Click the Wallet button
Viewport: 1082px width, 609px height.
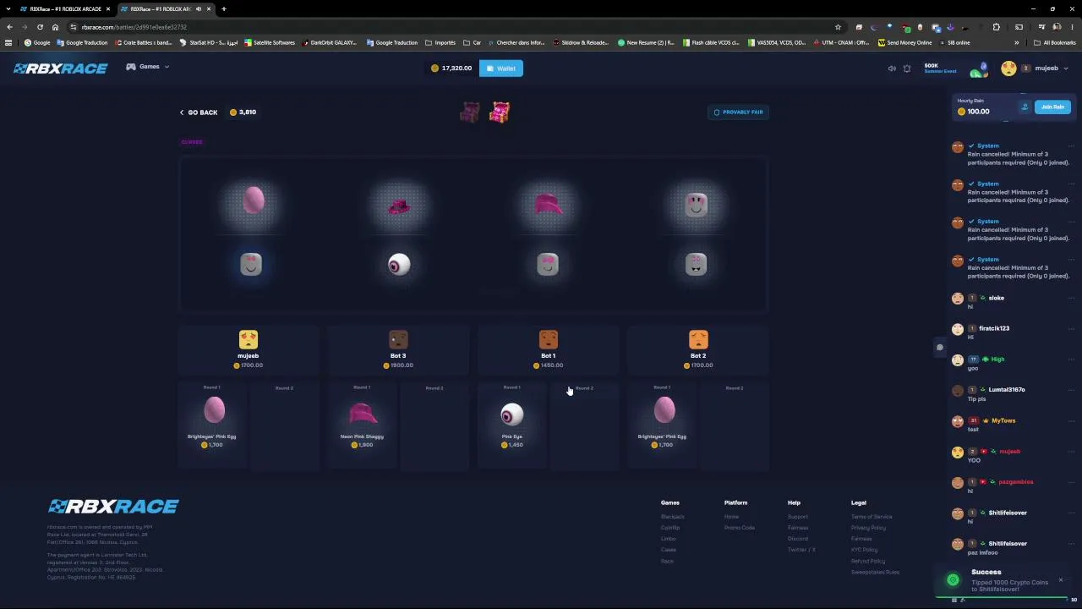501,68
